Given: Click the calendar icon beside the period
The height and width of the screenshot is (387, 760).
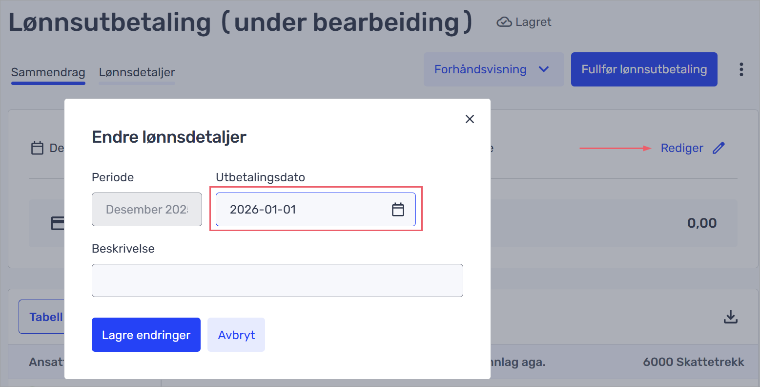Looking at the screenshot, I should tap(37, 148).
